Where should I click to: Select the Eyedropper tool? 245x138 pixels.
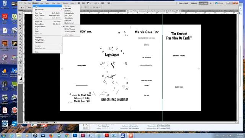pos(20,29)
